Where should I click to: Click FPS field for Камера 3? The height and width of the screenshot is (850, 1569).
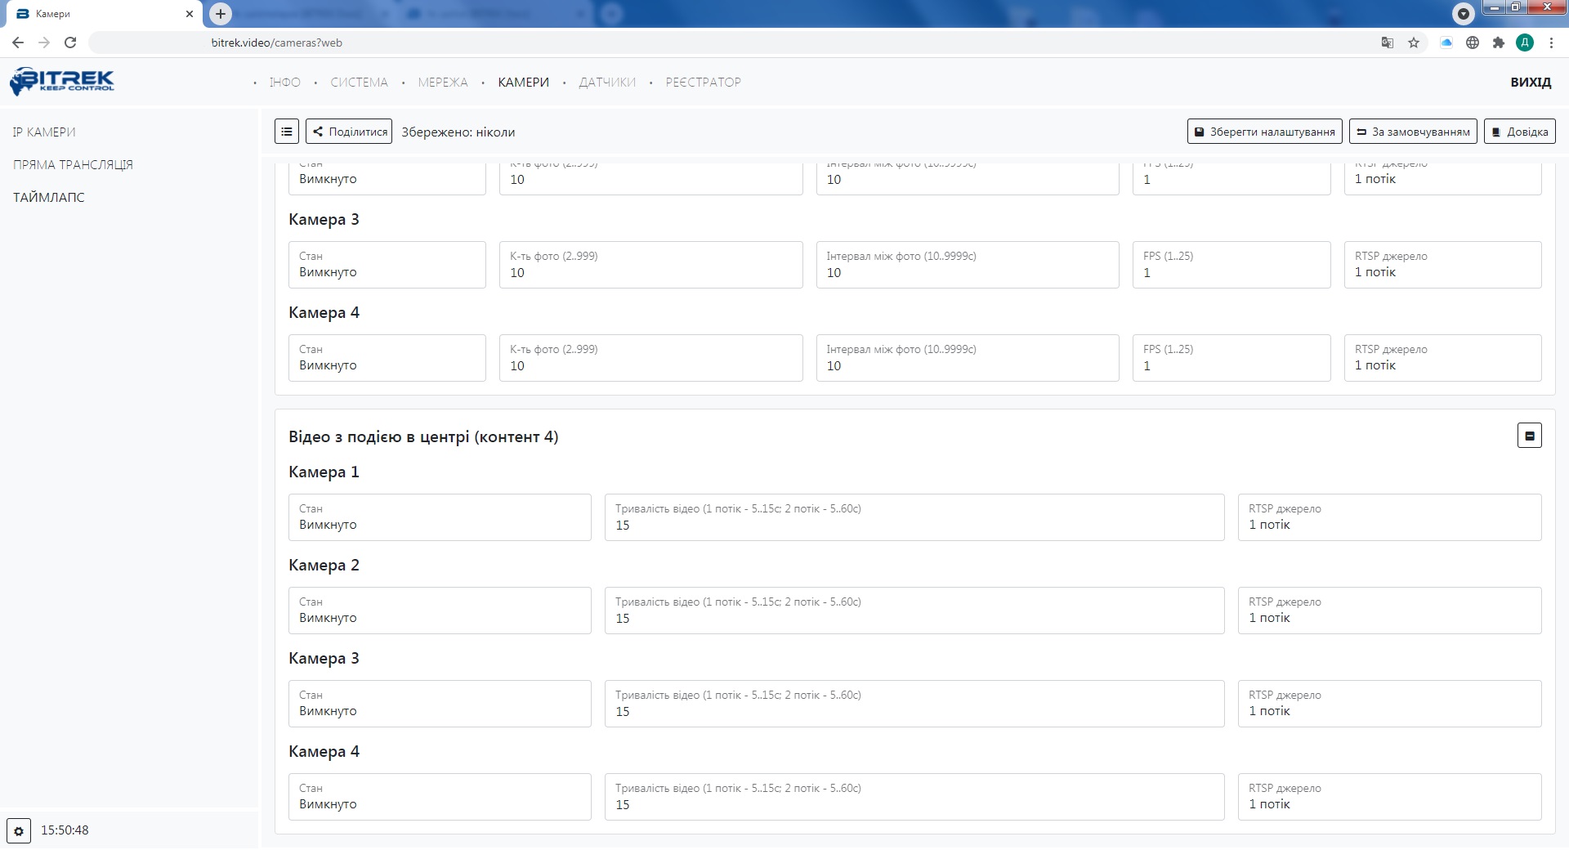(1231, 265)
